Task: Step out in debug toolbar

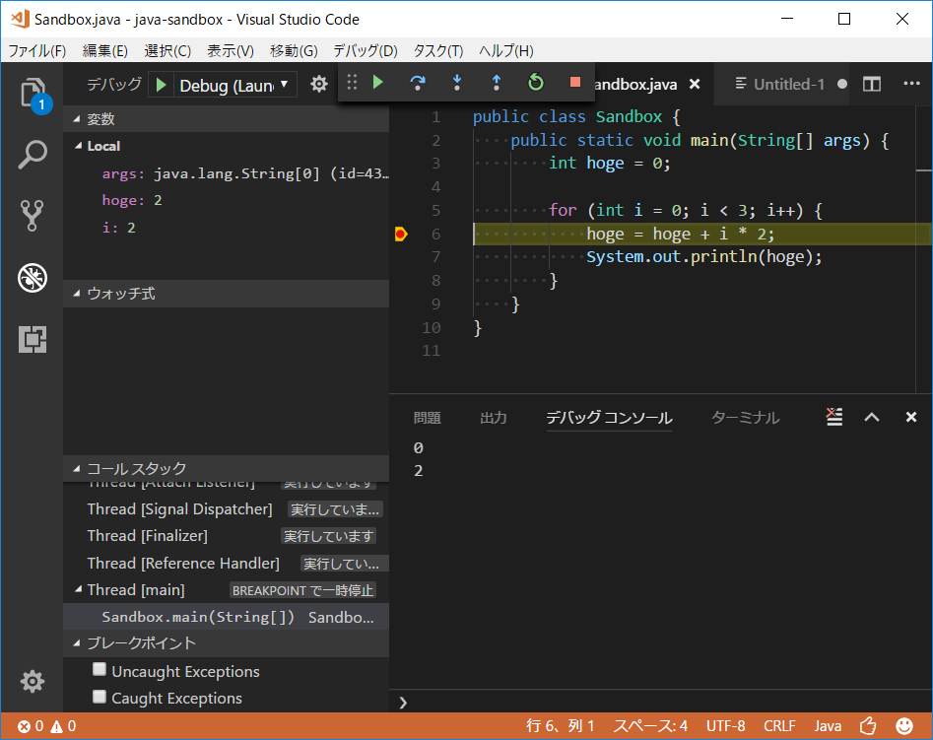Action: tap(497, 82)
